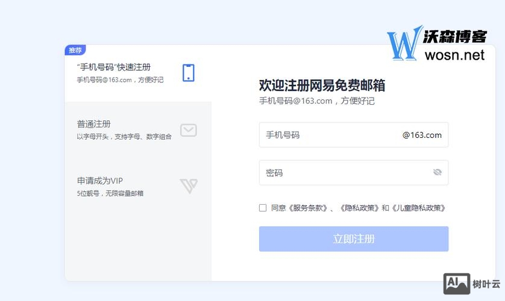
Task: Click the 立即注册 button
Action: [x=354, y=239]
